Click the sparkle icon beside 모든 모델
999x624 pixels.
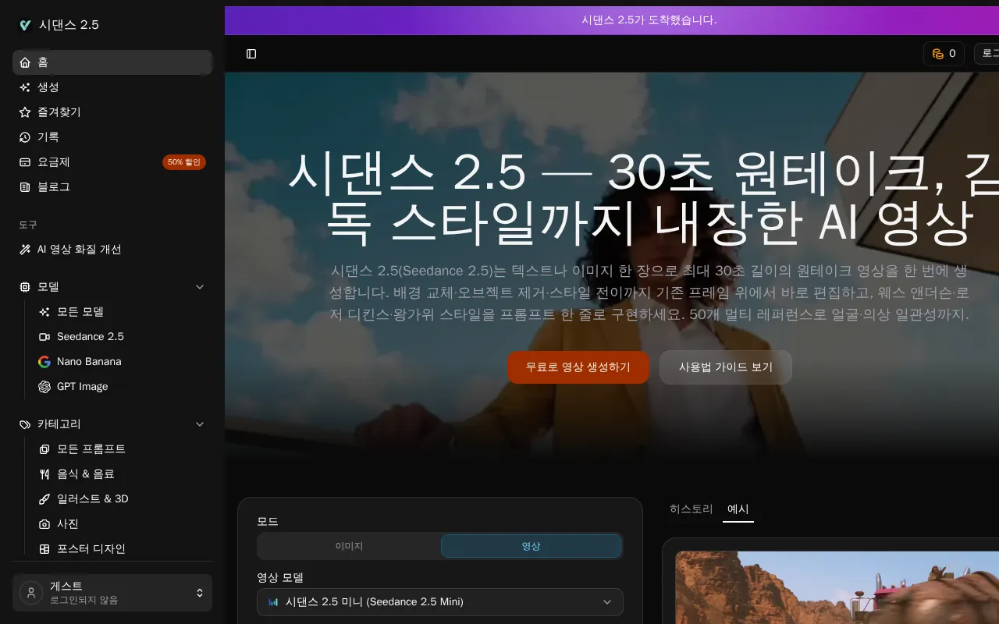[44, 312]
